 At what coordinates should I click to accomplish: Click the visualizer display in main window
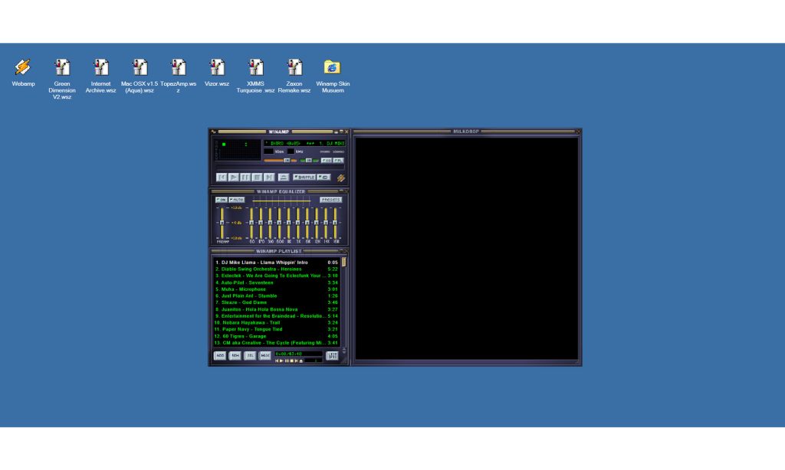point(238,149)
